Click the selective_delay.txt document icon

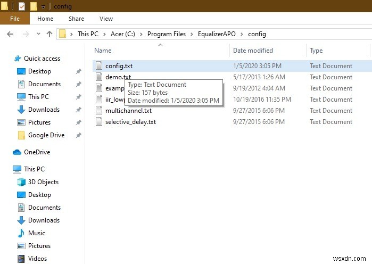pyautogui.click(x=99, y=121)
